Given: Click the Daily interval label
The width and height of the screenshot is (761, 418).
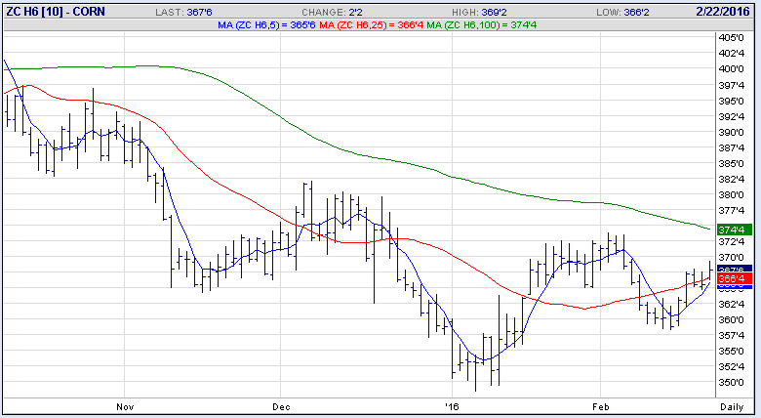Looking at the screenshot, I should point(732,405).
